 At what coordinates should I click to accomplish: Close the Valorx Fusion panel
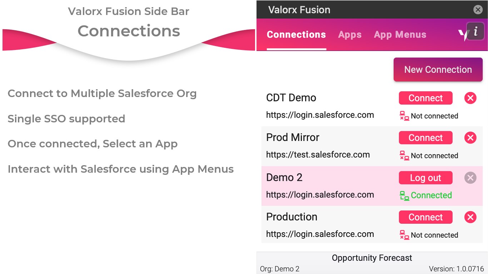pyautogui.click(x=478, y=10)
